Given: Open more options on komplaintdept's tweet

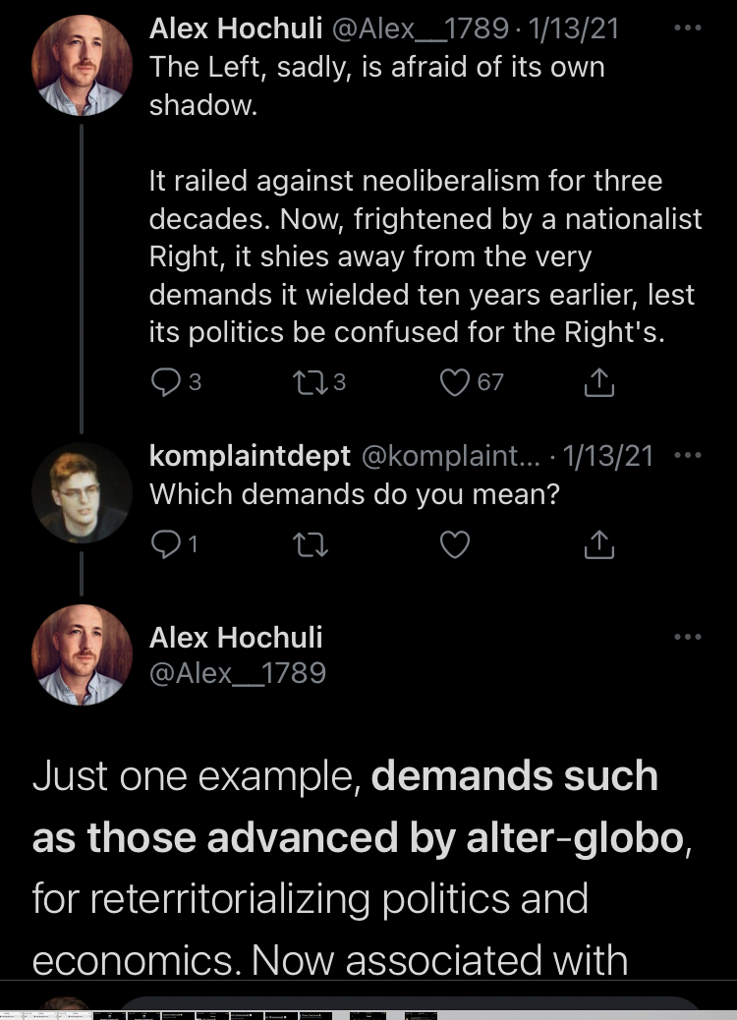Looking at the screenshot, I should [x=688, y=455].
